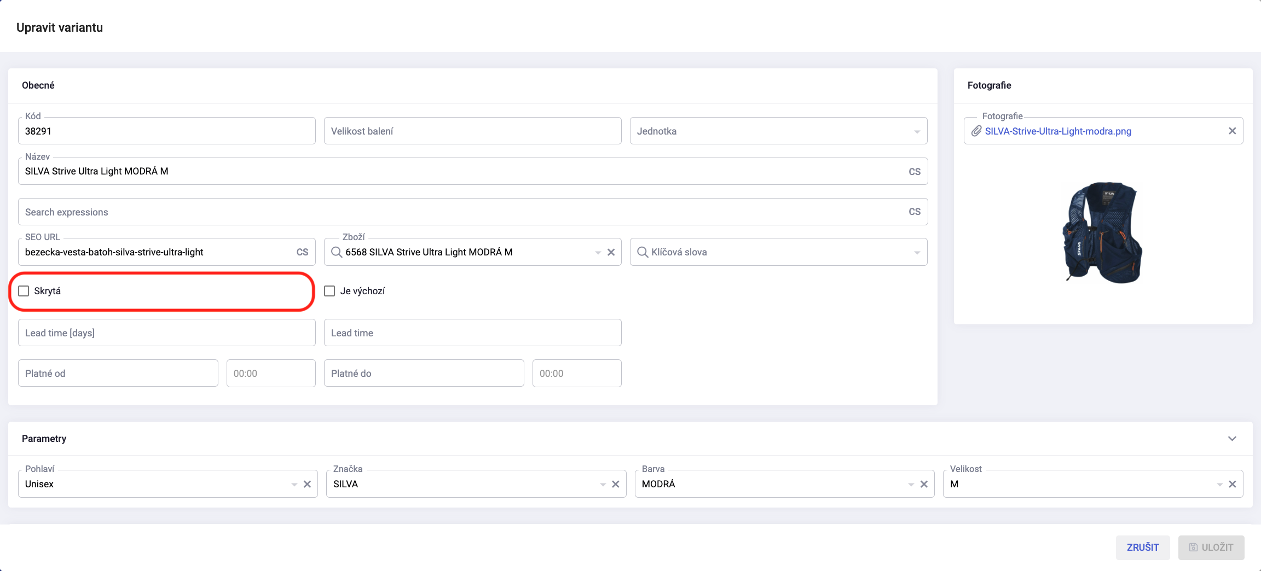The height and width of the screenshot is (571, 1261).
Task: Open the Zboží dropdown arrow
Action: (x=598, y=253)
